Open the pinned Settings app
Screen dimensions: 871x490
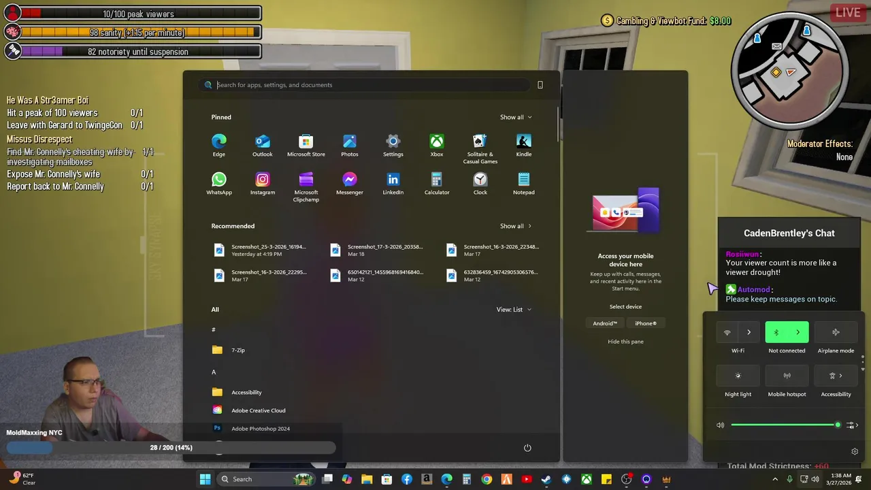click(x=393, y=146)
